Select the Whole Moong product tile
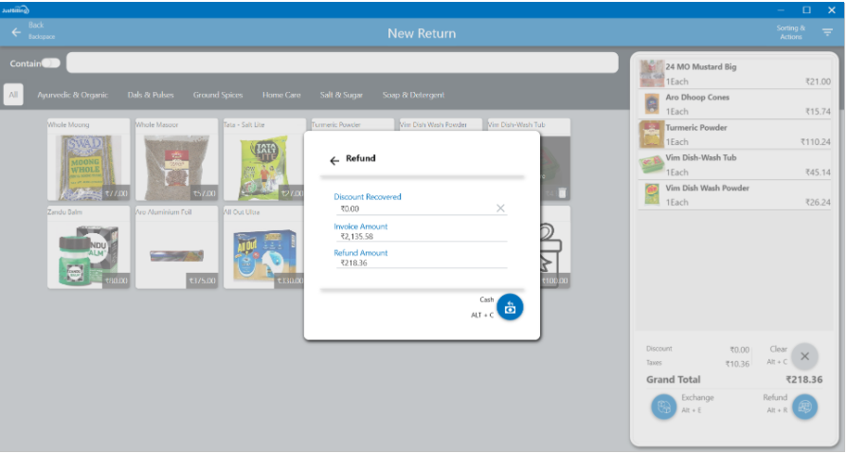This screenshot has height=453, width=847. tap(87, 159)
